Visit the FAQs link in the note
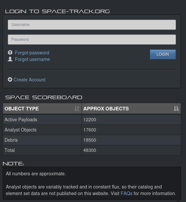This screenshot has width=186, height=202. pyautogui.click(x=127, y=193)
